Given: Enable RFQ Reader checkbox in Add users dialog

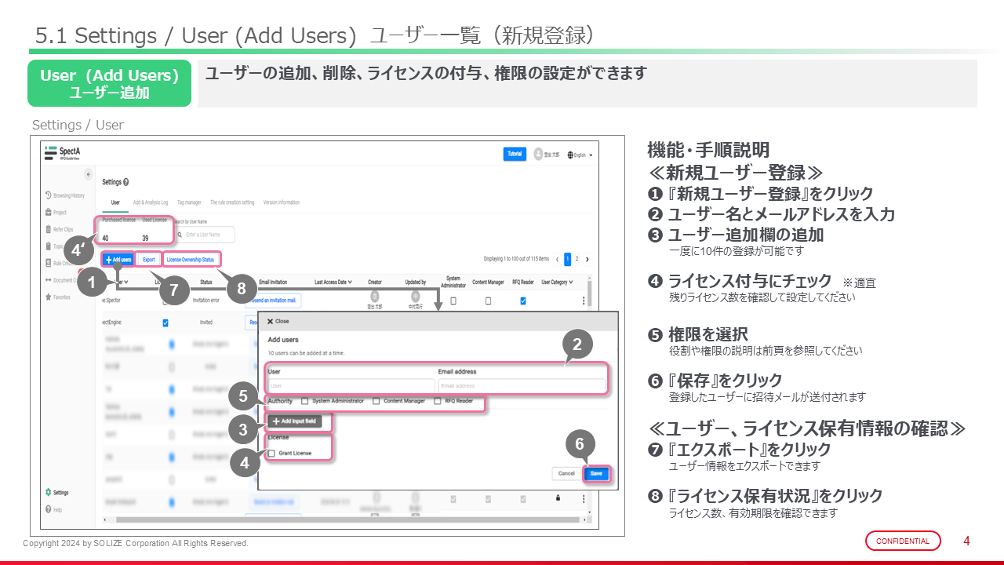Looking at the screenshot, I should pos(437,401).
